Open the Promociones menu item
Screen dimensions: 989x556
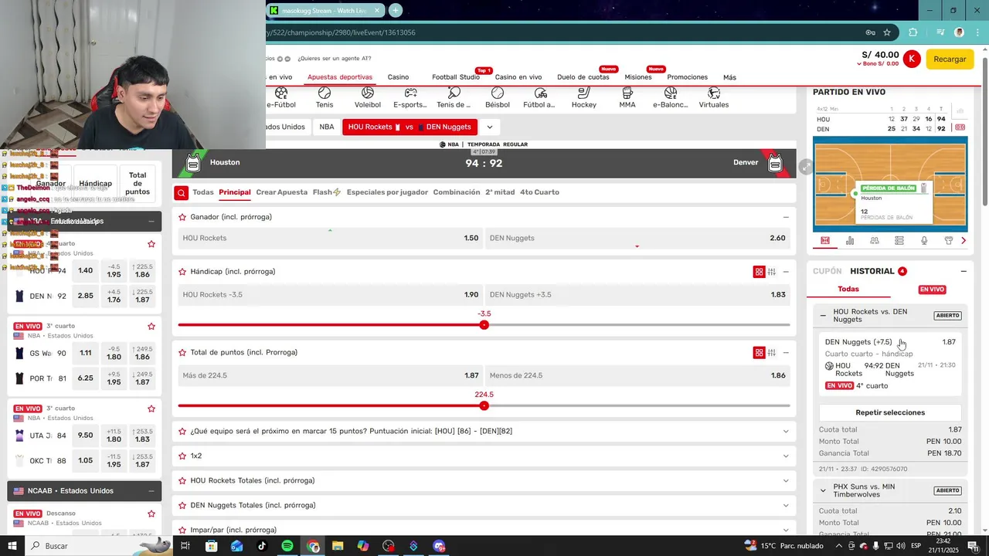[688, 77]
